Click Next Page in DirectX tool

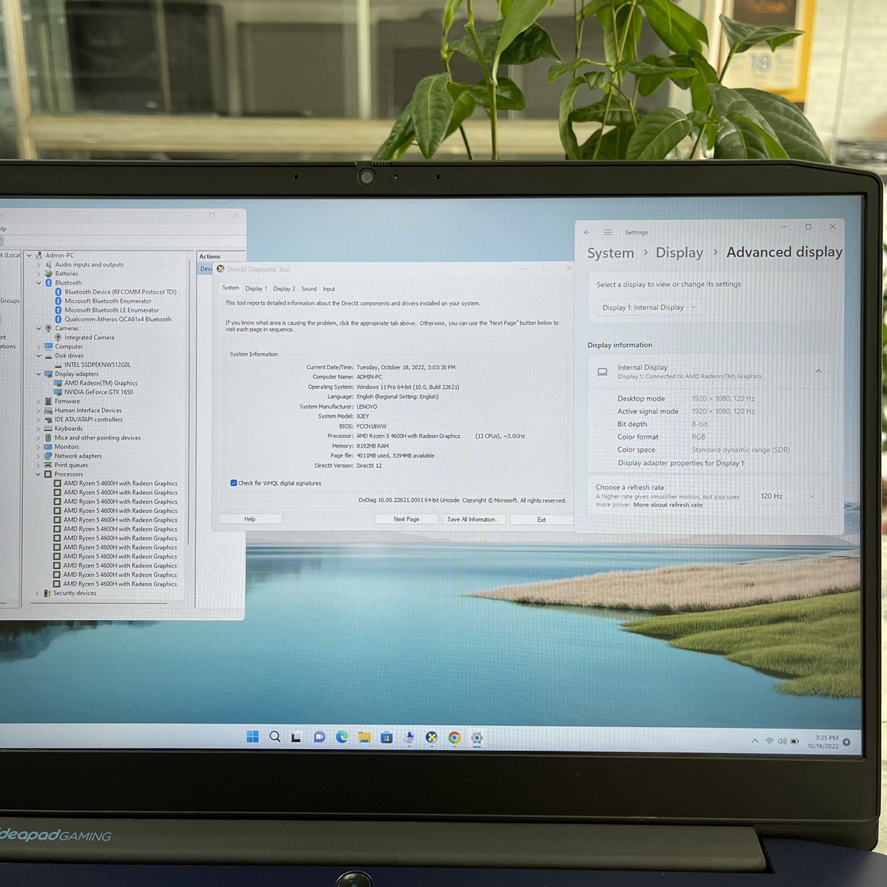click(407, 519)
